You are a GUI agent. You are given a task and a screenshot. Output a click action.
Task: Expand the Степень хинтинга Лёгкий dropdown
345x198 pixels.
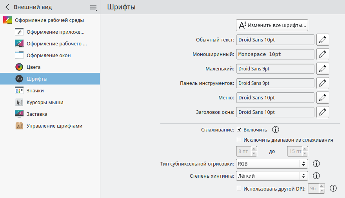pyautogui.click(x=272, y=176)
